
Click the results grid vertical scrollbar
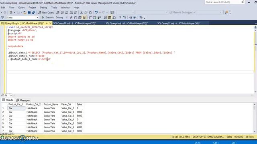pyautogui.click(x=254, y=118)
